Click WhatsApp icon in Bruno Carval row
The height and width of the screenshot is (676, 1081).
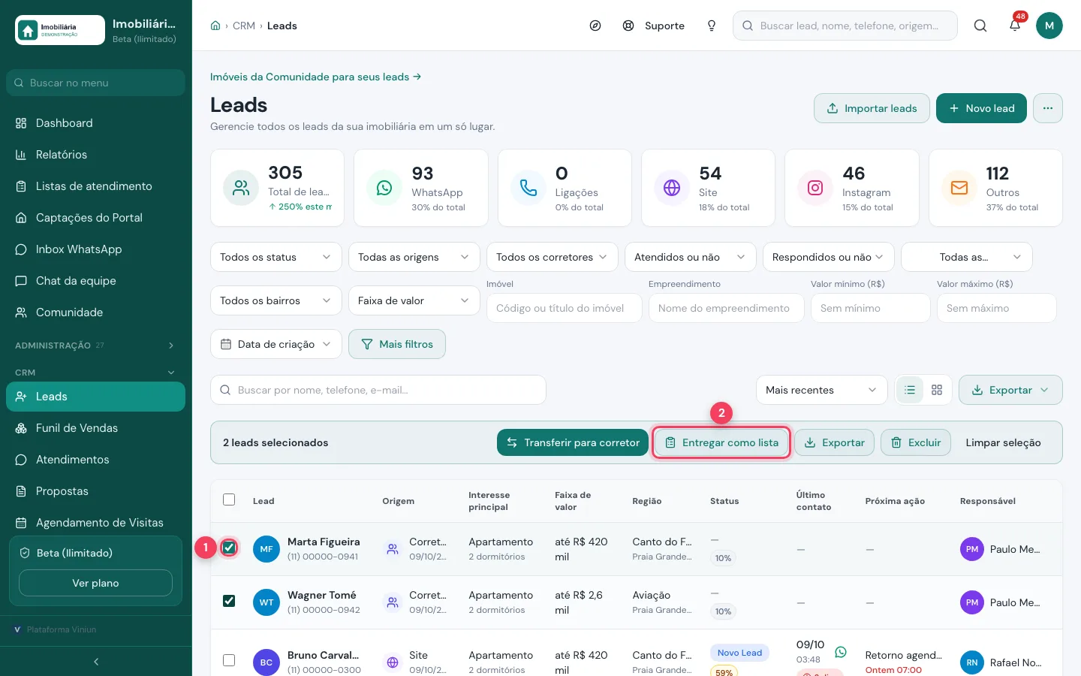coord(841,652)
